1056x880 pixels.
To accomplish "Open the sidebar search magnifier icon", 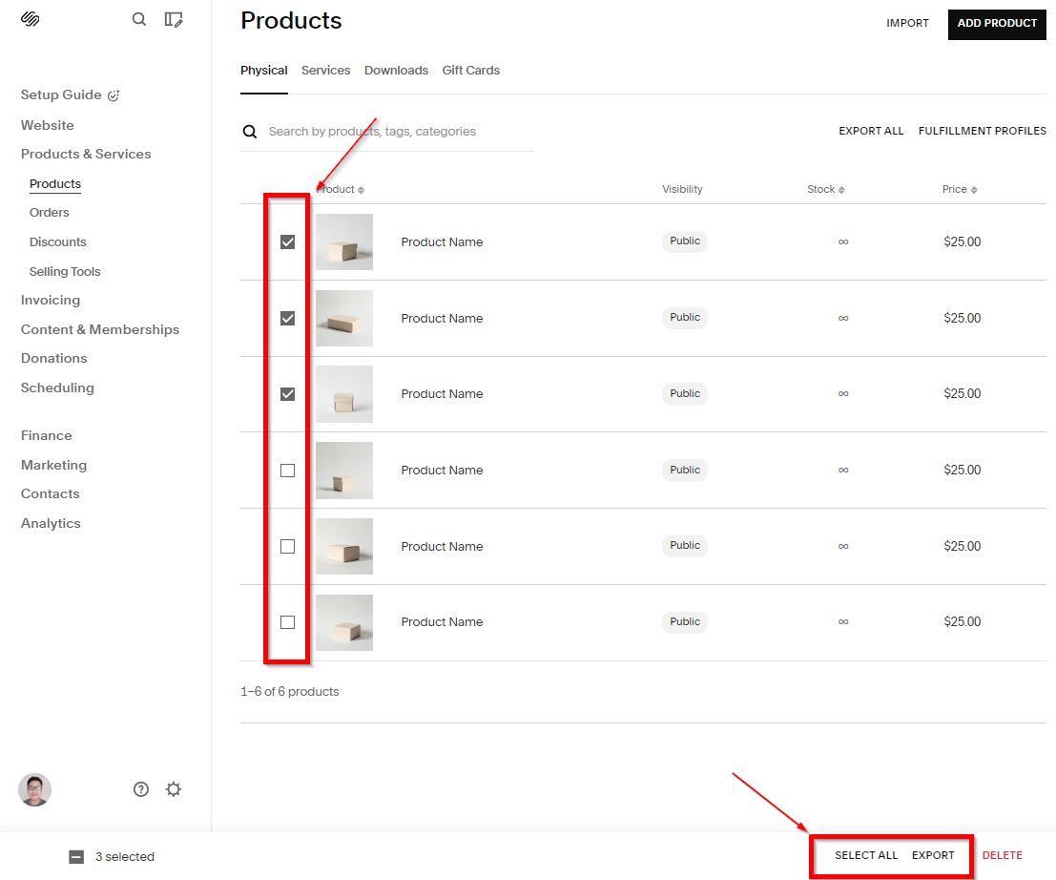I will pos(138,19).
